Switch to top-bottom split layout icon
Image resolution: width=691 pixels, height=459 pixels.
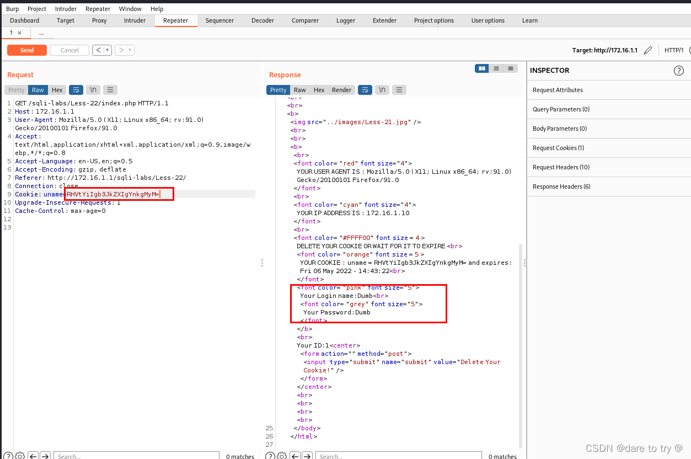tap(496, 68)
